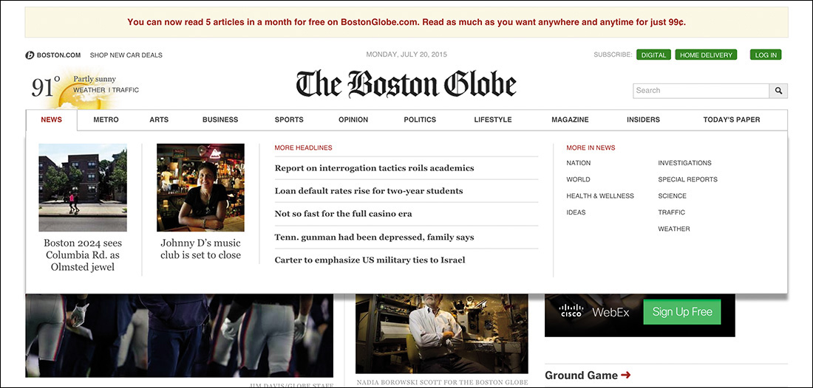Click the Boston.com logo icon

click(30, 55)
